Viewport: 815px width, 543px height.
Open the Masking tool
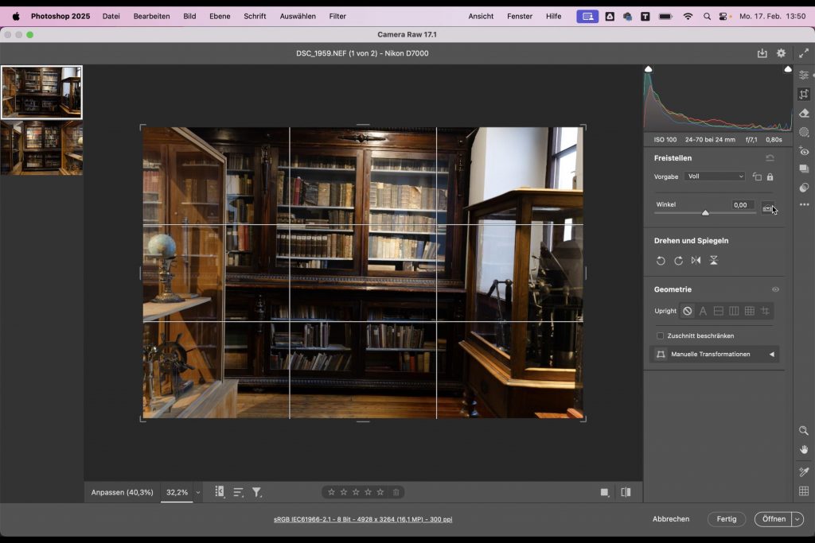point(804,132)
